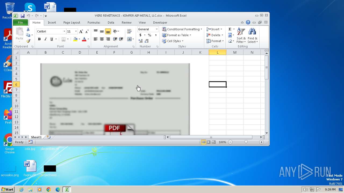Toggle highlighted Bottom Align button

click(108, 31)
